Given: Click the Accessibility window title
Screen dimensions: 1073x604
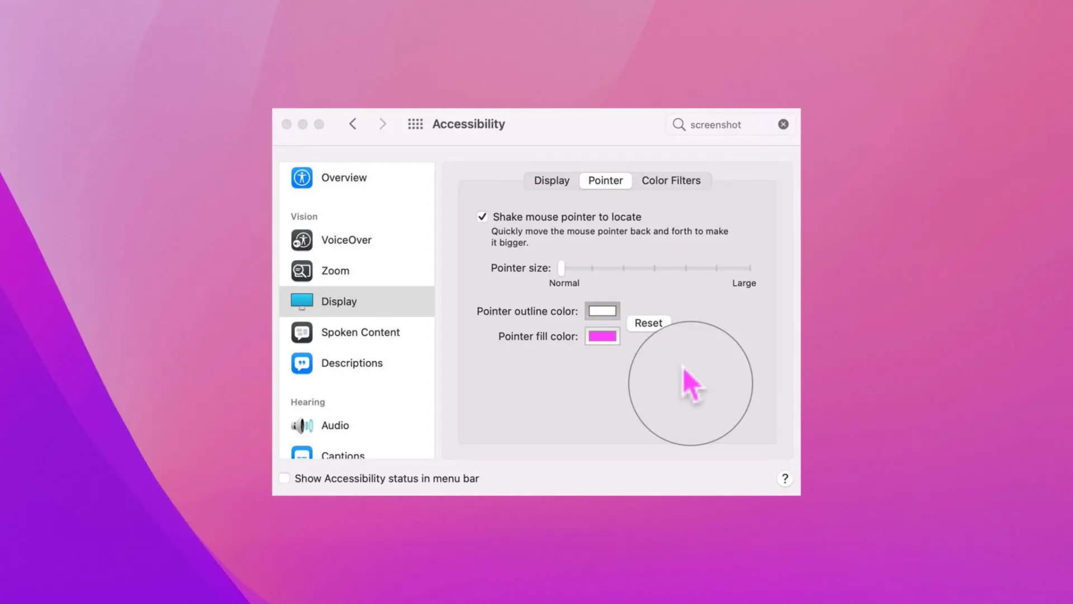Looking at the screenshot, I should pos(468,124).
